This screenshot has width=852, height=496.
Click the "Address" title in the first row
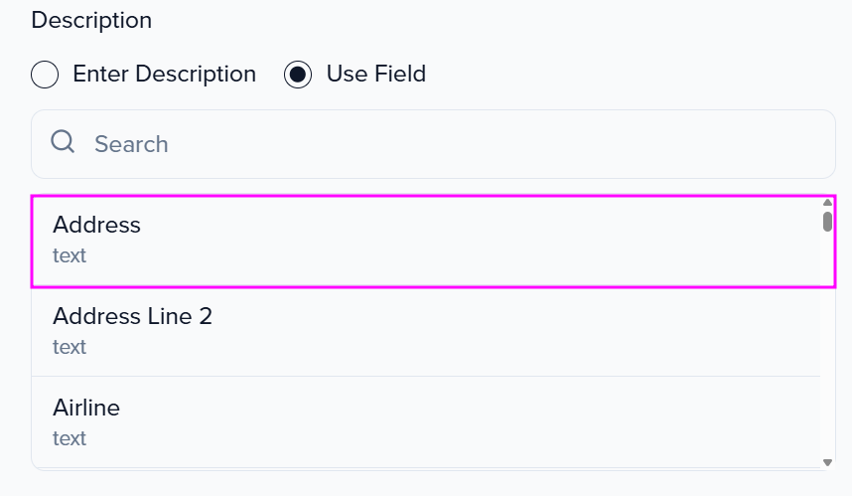click(96, 225)
